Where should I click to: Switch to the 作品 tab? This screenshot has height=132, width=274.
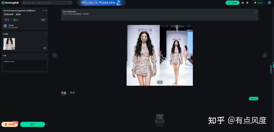coord(64,93)
